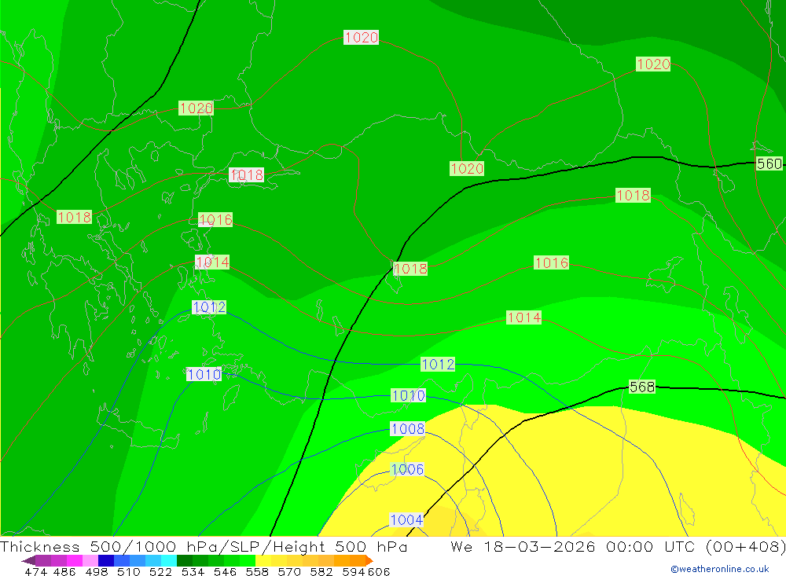The height and width of the screenshot is (576, 786).
Task: Select the cyan swatch in the legend
Action: point(169,560)
